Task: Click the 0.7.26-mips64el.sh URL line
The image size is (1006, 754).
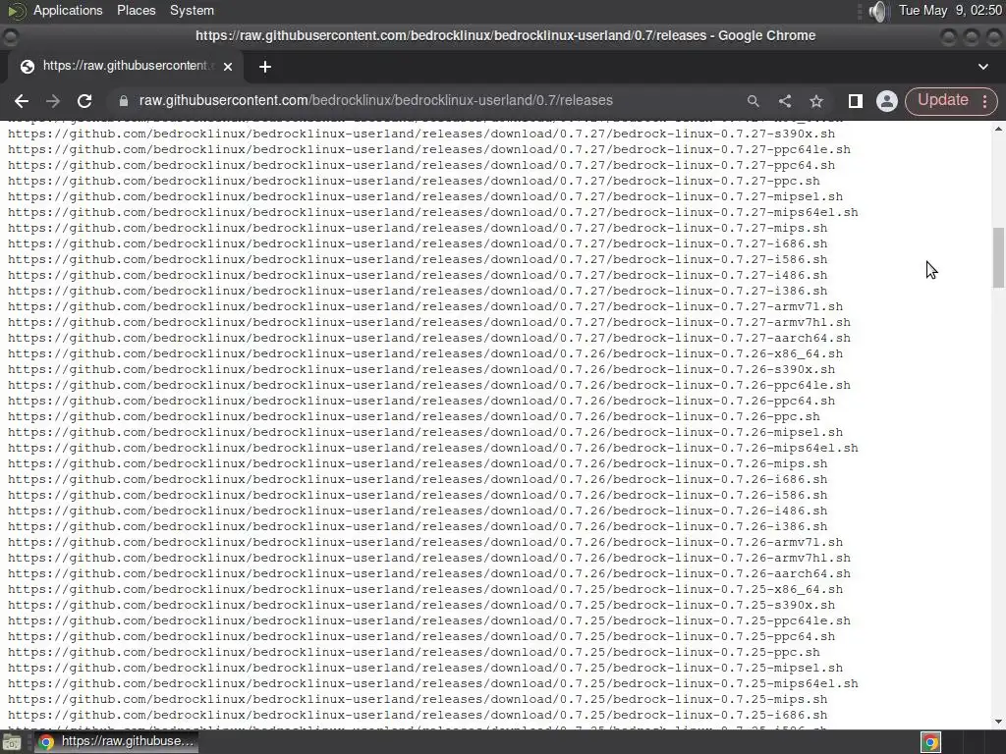Action: click(x=433, y=448)
